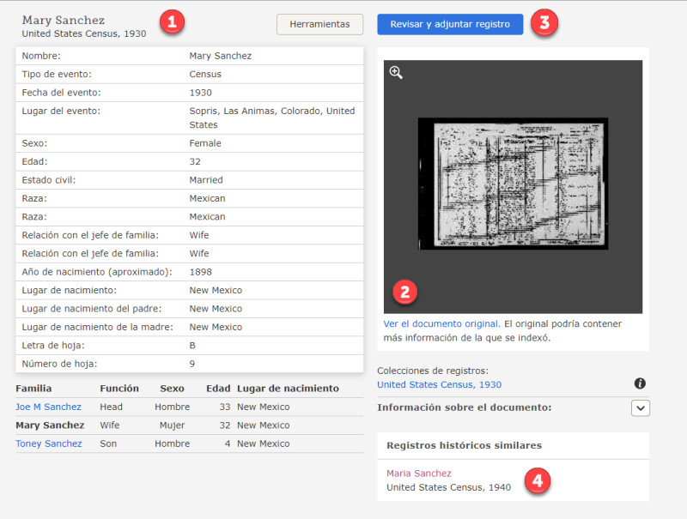Screen dimensions: 687x519
Task: Select the Sexo value Female
Action: 205,143
